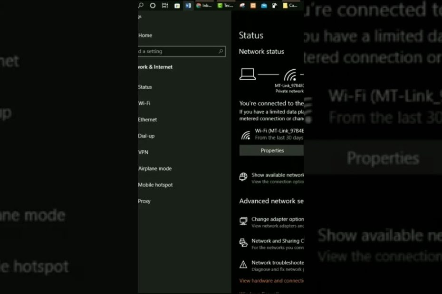Open Task View from the taskbar
Image resolution: width=442 pixels, height=294 pixels.
coord(165,6)
